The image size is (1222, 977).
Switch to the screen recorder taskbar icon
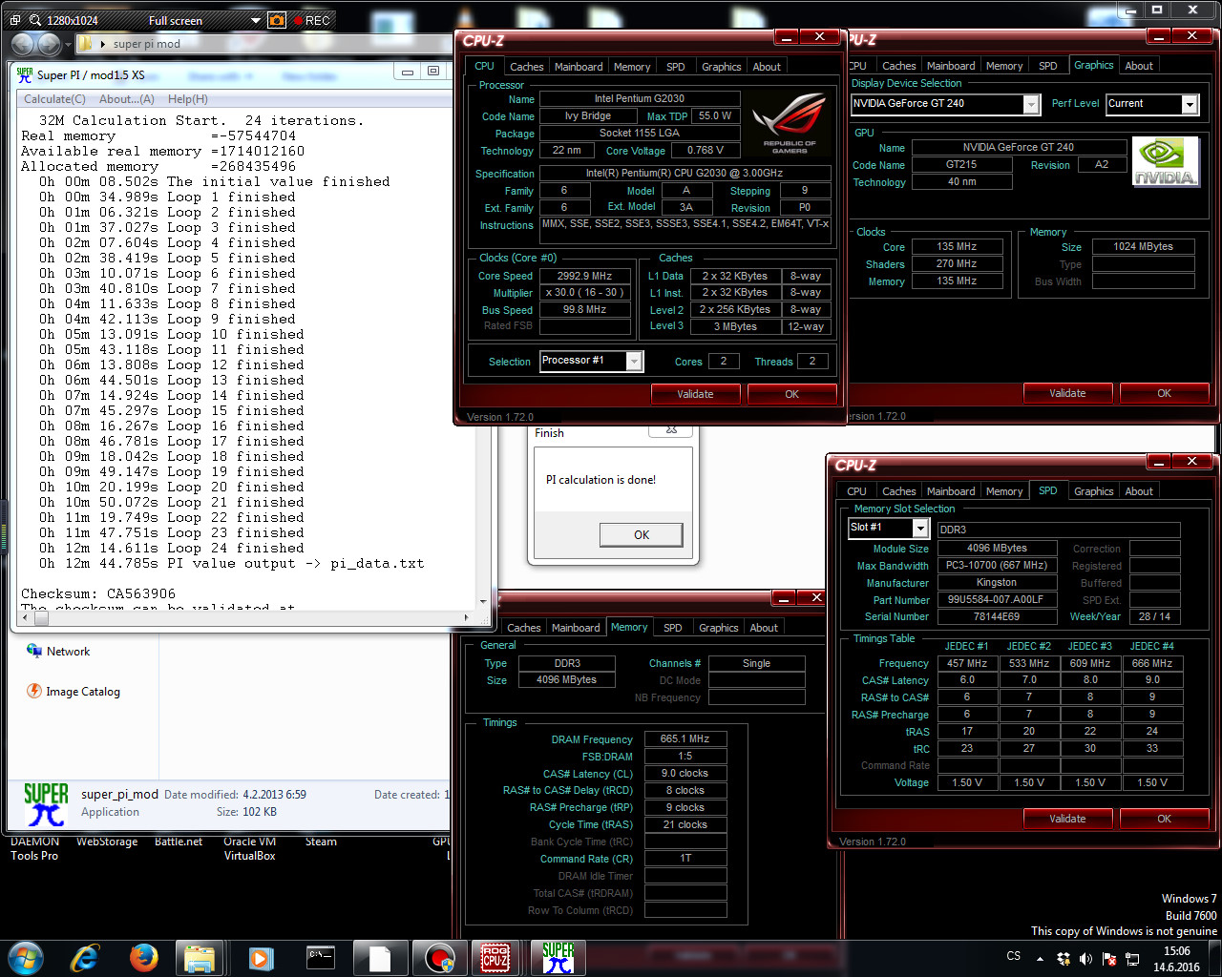click(x=440, y=958)
